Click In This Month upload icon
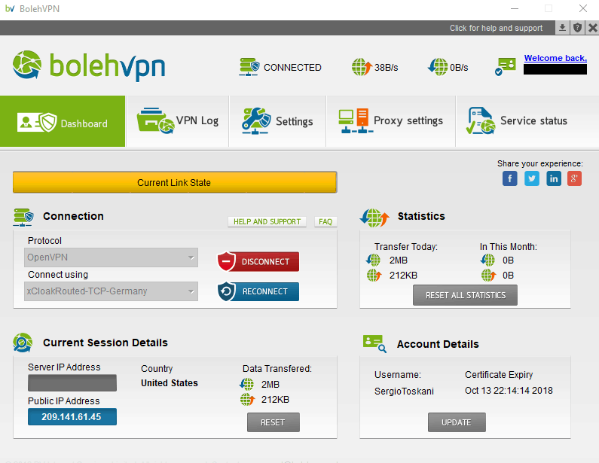Screen dimensions: 599x463 tap(488, 275)
